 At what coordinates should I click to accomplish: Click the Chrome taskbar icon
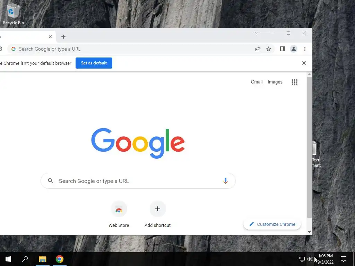[x=60, y=259]
